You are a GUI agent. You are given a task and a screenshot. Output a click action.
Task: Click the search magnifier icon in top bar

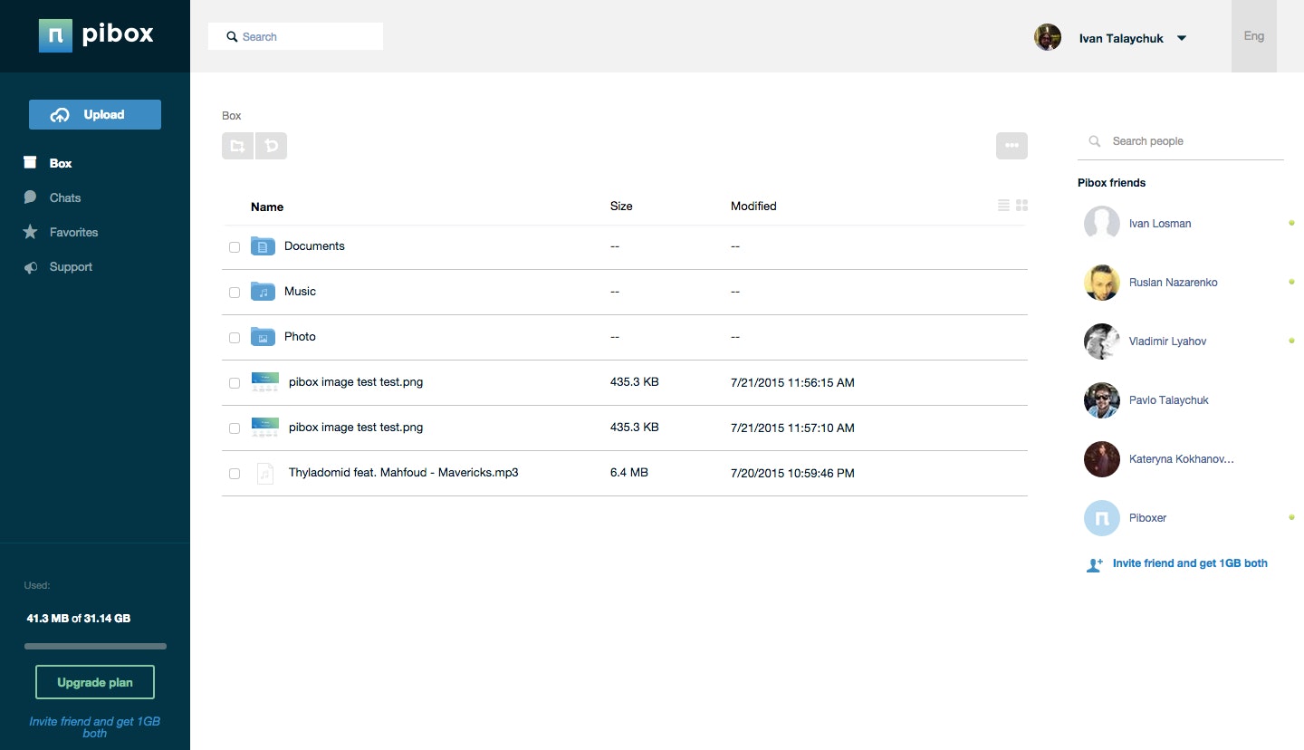coord(232,37)
